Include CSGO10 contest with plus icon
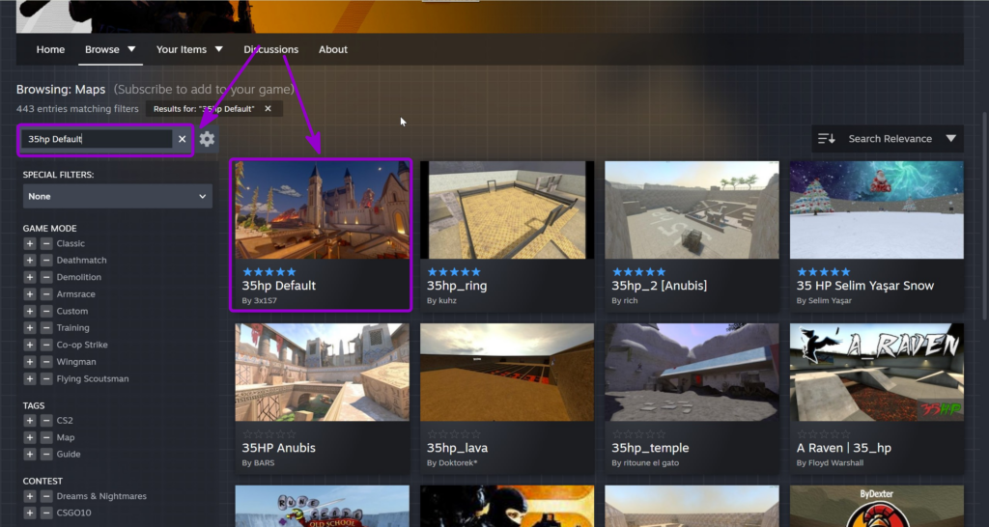The width and height of the screenshot is (989, 527). tap(30, 513)
